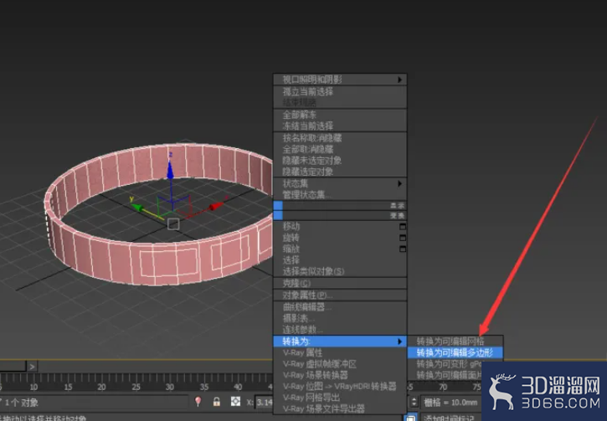The height and width of the screenshot is (421, 607).
Task: Select 转换为可变形 gPoly
Action: click(x=449, y=364)
